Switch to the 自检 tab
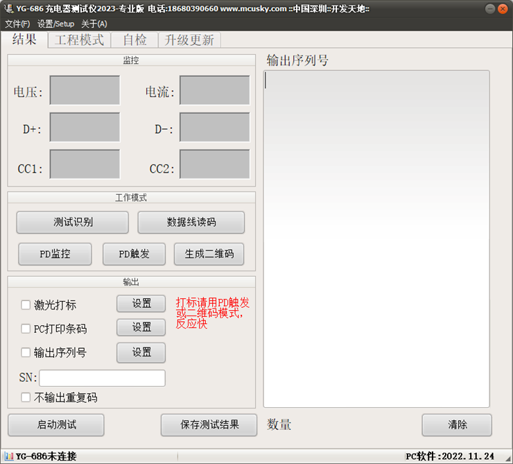513x464 pixels. (134, 40)
